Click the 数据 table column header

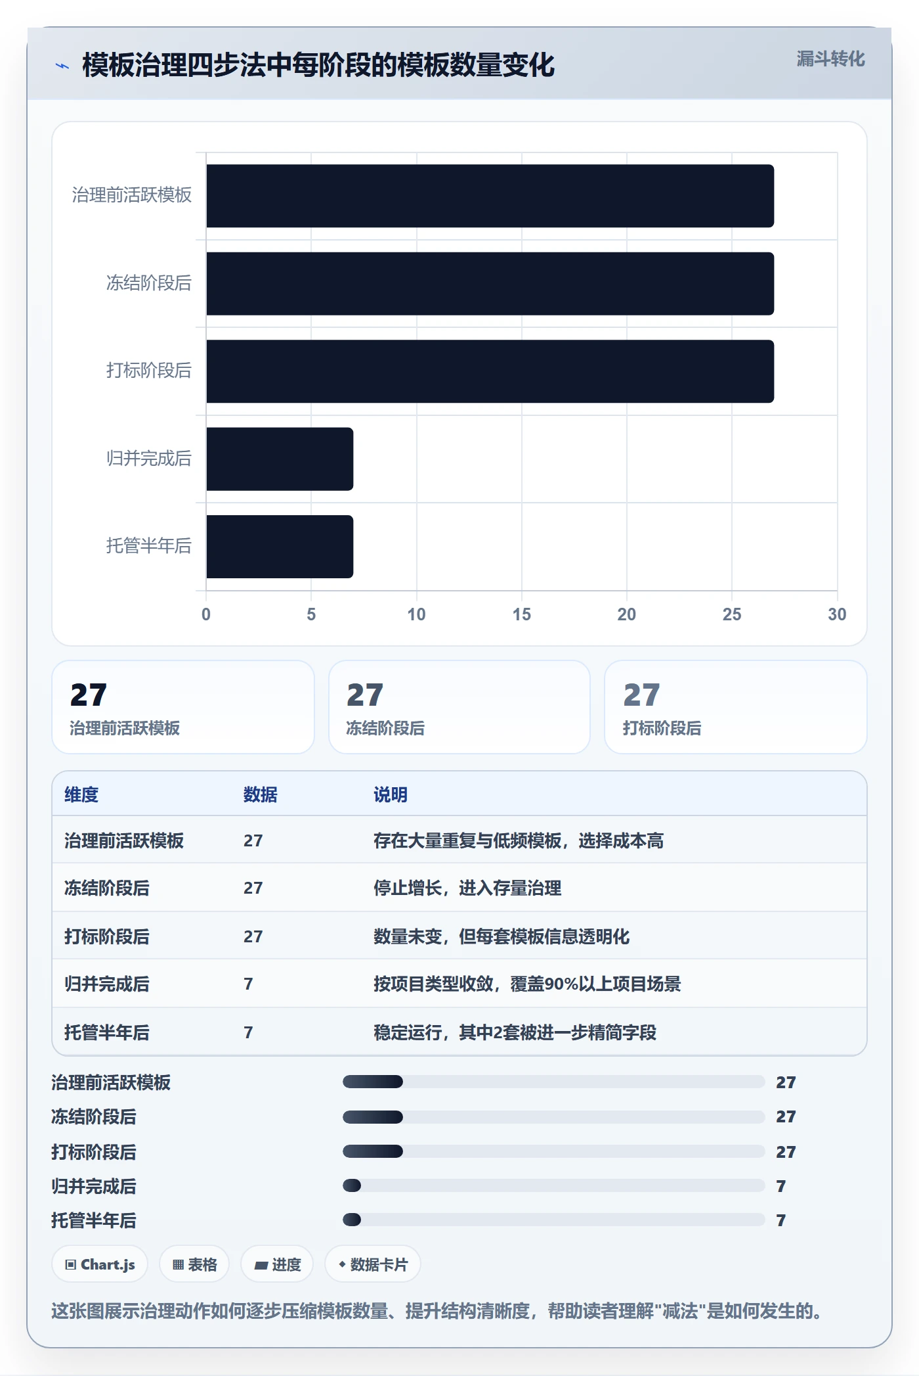click(260, 794)
